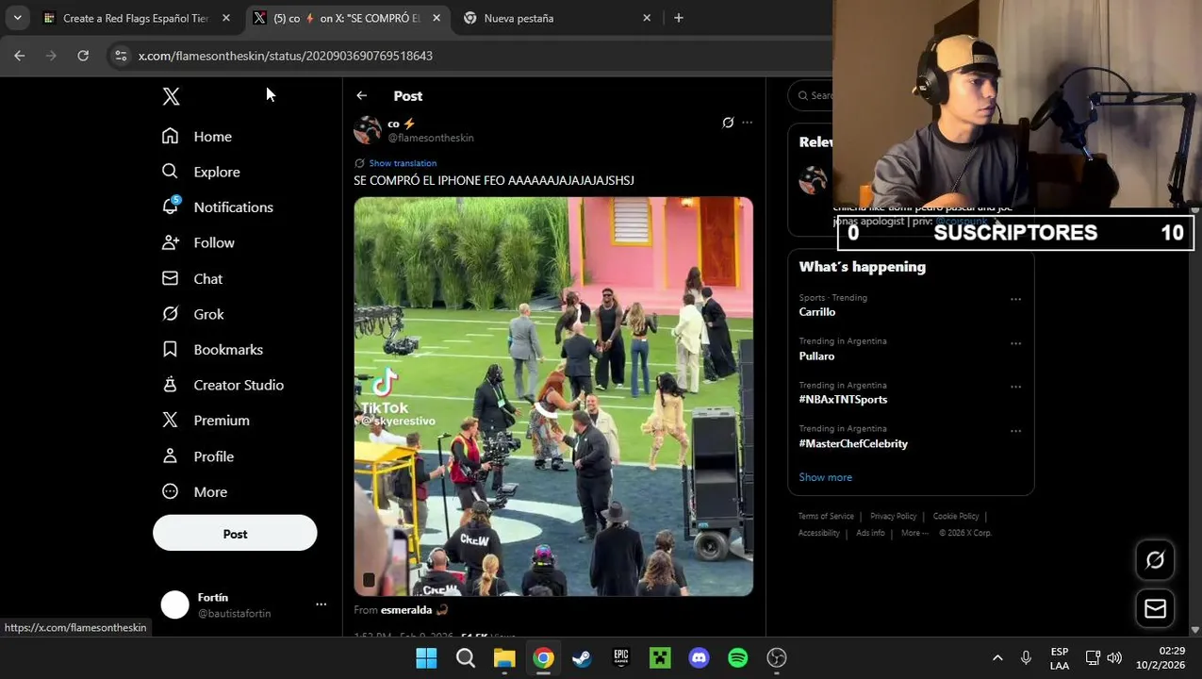
Task: Open Spotify from taskbar
Action: (x=737, y=658)
